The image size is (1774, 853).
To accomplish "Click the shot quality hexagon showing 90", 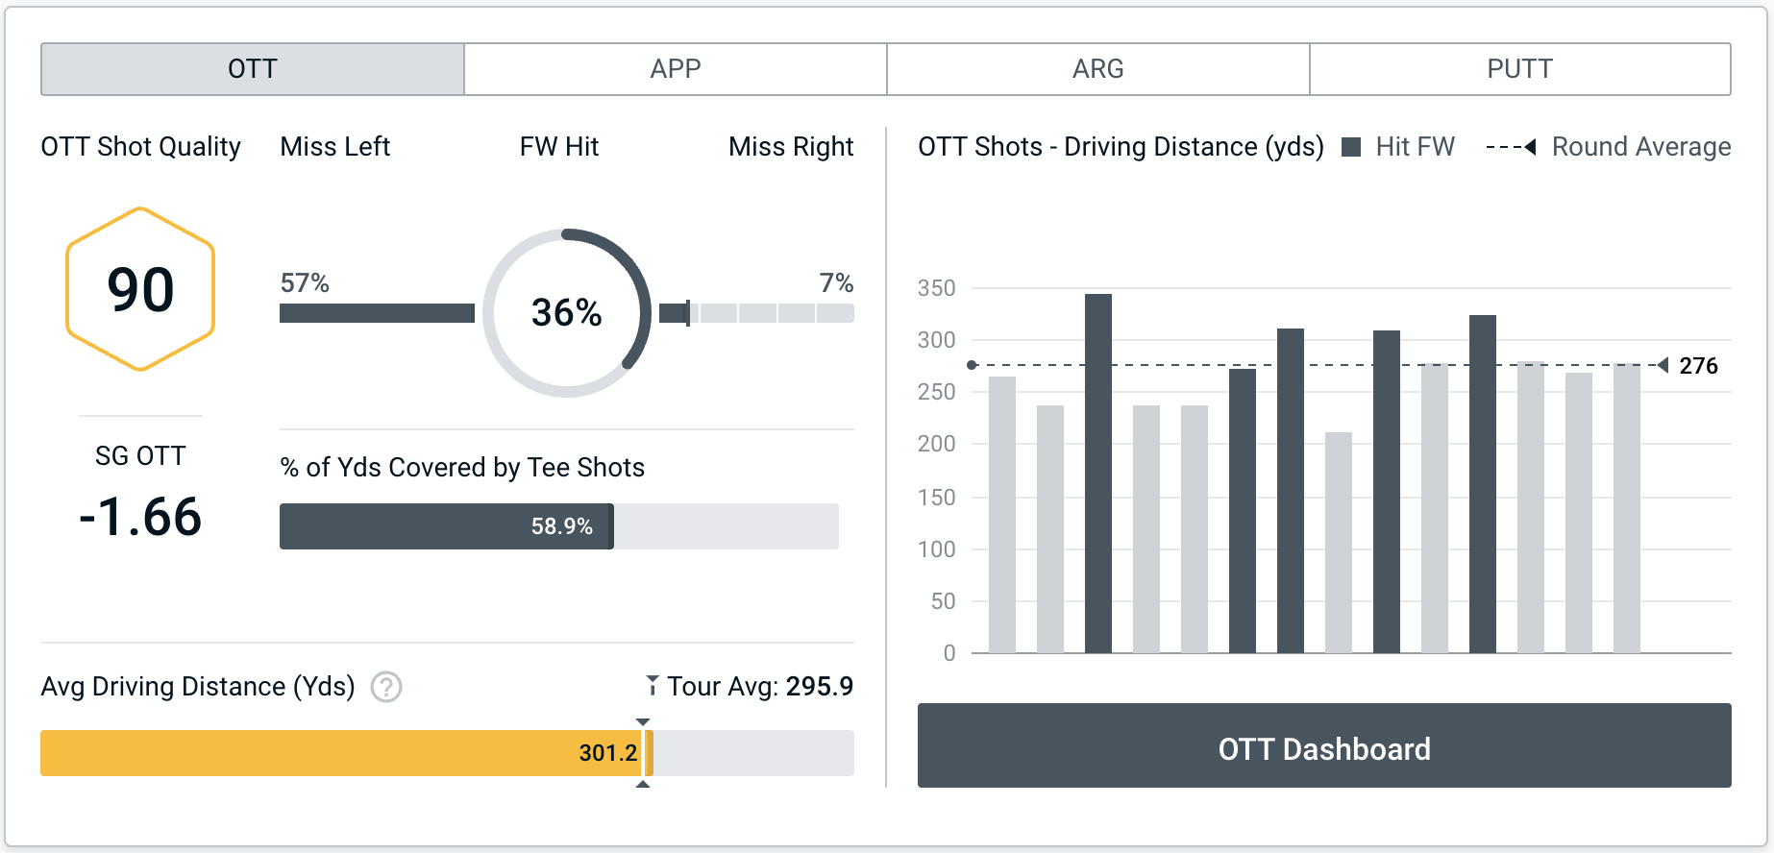I will pyautogui.click(x=140, y=289).
